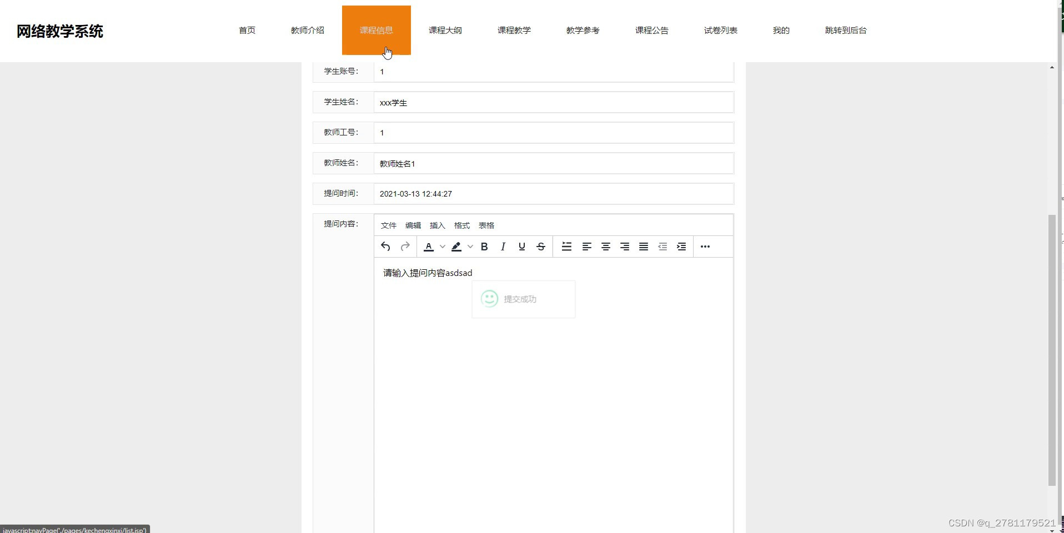Open 课程信息 navigation tab
1064x533 pixels.
click(377, 31)
